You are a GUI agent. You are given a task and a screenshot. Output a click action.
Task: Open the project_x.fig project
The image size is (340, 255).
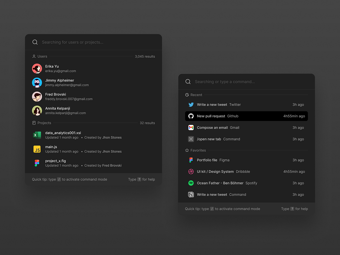point(56,161)
